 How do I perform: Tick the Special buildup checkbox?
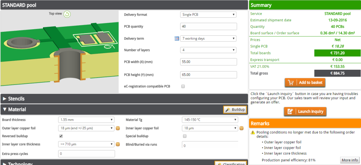[185, 136]
